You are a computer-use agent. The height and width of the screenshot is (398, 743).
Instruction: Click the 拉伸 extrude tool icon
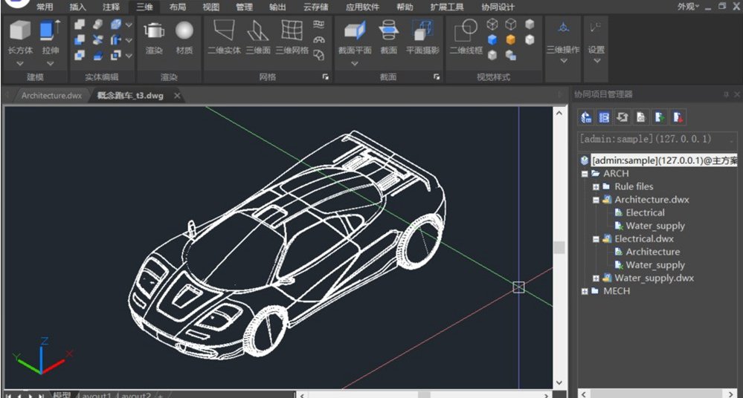point(51,30)
